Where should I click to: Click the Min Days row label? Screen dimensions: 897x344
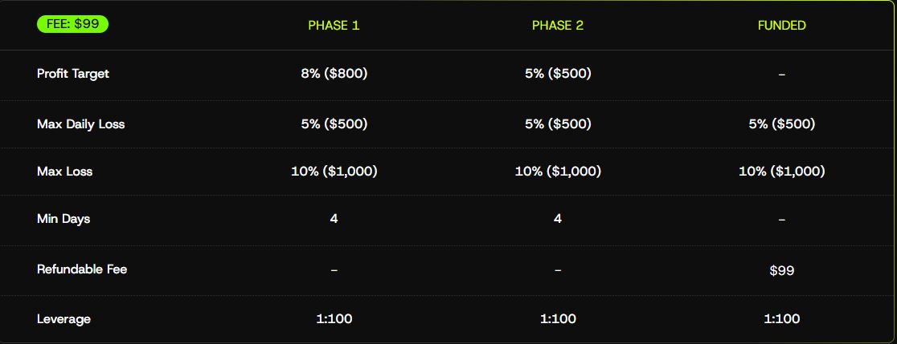63,219
